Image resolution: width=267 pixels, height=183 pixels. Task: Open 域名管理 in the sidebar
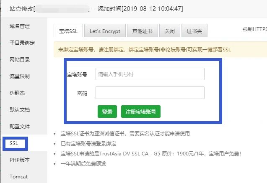point(20,26)
